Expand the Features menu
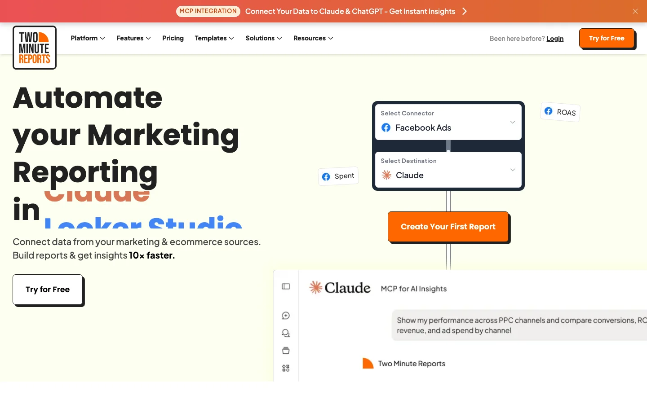Image resolution: width=647 pixels, height=404 pixels. click(133, 38)
